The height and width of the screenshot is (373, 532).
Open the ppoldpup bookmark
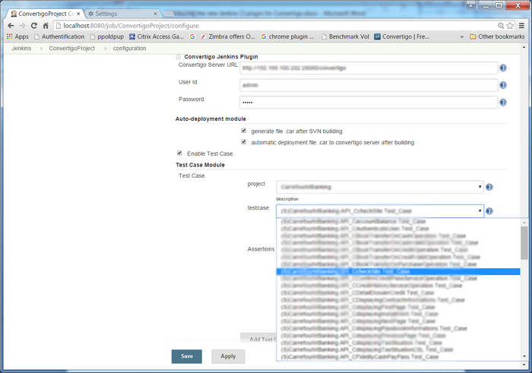(107, 36)
